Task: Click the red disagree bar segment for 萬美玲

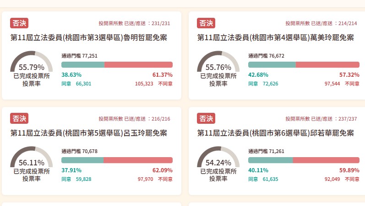Action: point(327,65)
